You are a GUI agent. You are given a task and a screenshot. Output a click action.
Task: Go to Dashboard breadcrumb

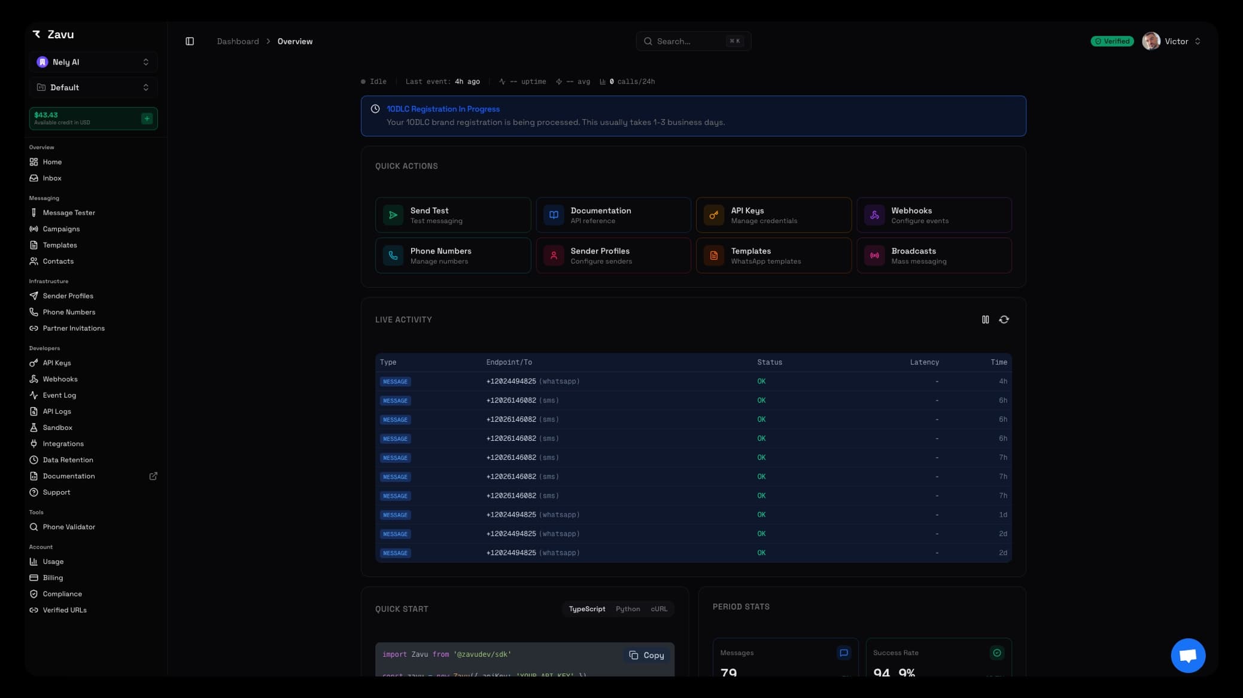pyautogui.click(x=238, y=41)
